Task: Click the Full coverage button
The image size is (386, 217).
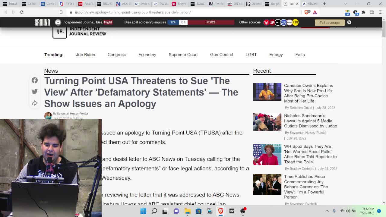Action: point(330,23)
